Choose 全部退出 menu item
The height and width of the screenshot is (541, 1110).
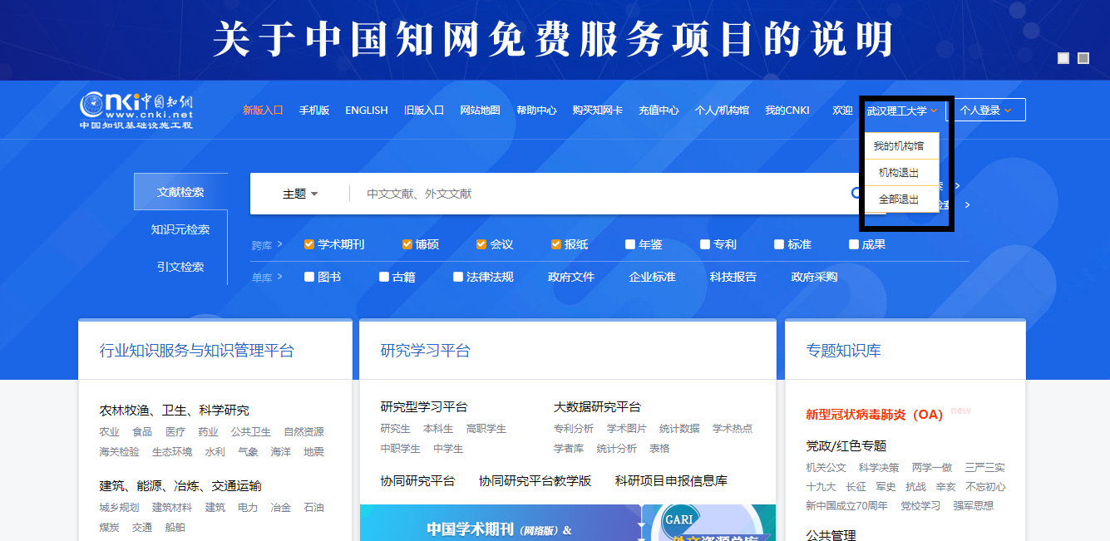tap(902, 199)
